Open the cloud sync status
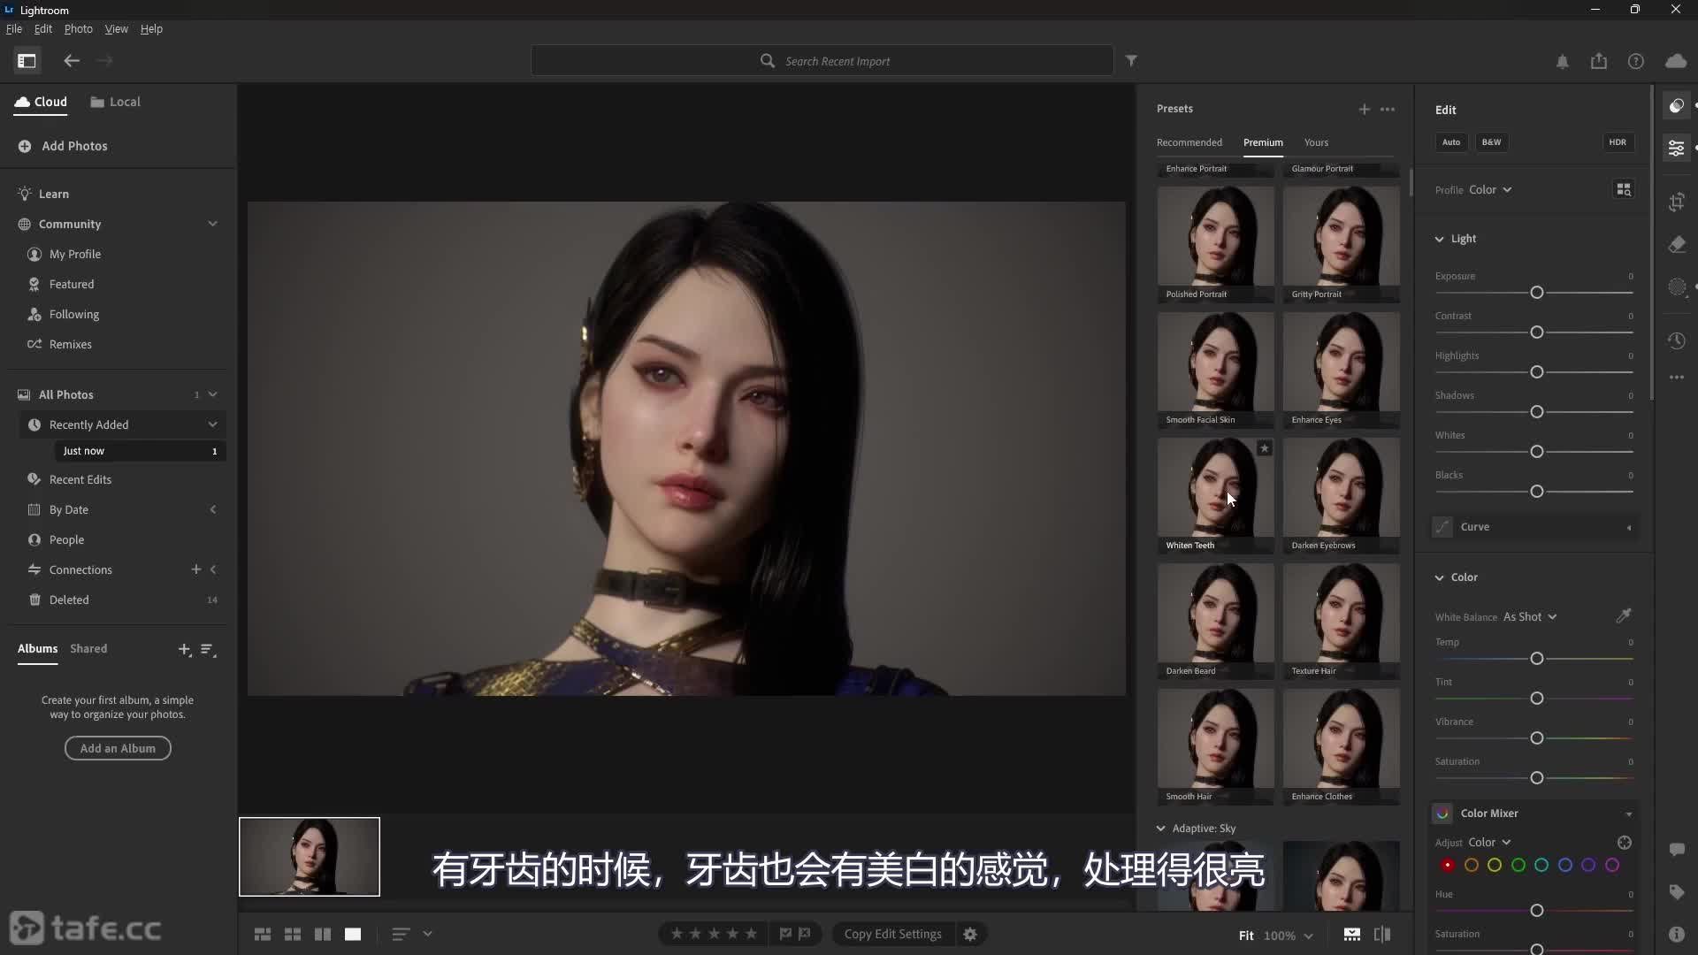 1676,61
